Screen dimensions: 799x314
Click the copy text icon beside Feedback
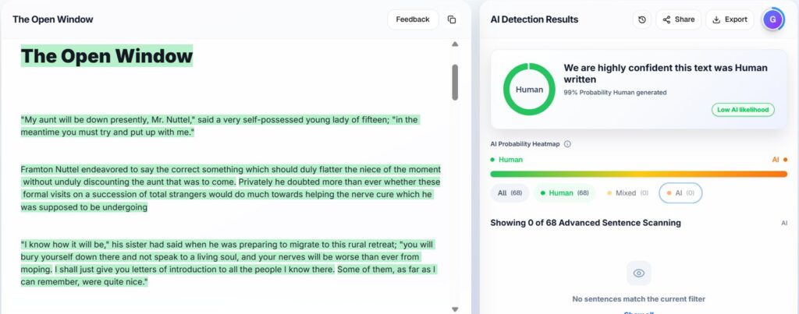452,19
